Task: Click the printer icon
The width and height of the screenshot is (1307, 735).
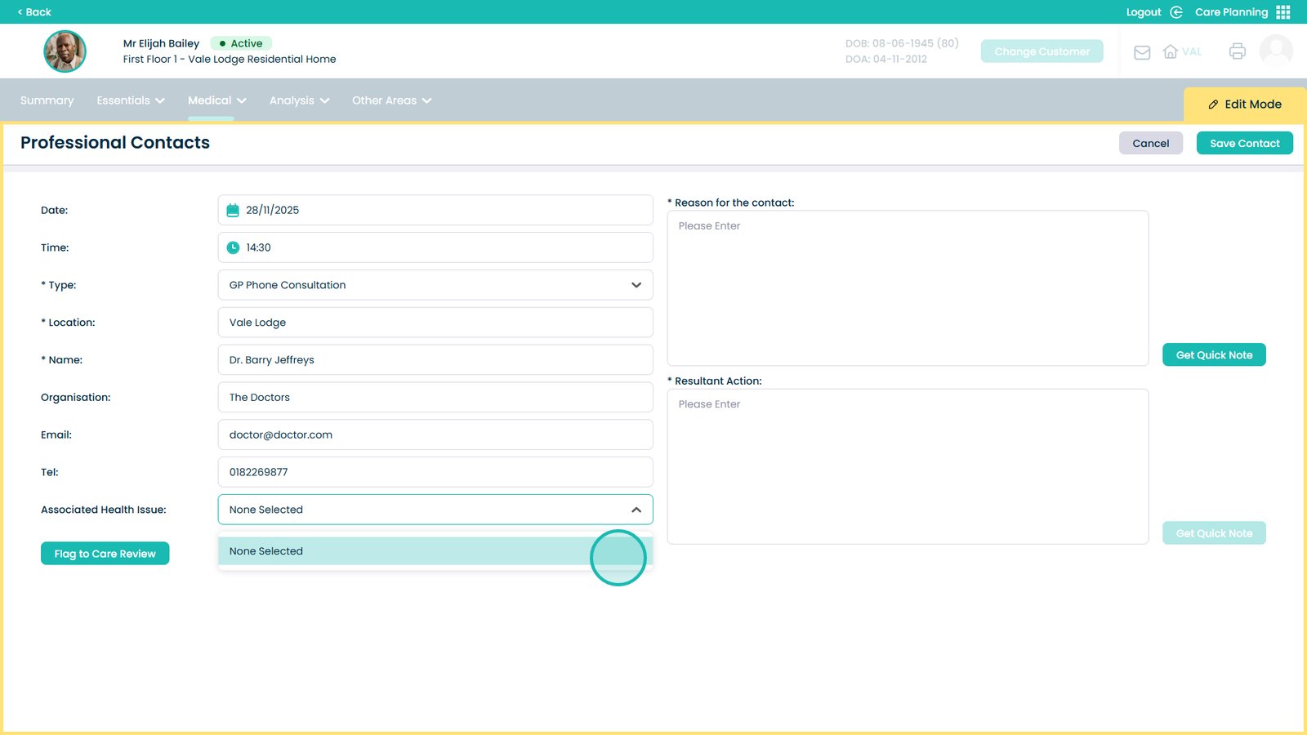Action: point(1237,51)
